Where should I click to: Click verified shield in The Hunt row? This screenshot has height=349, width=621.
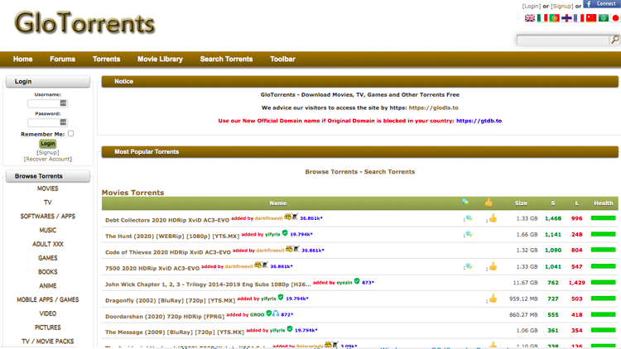point(285,233)
